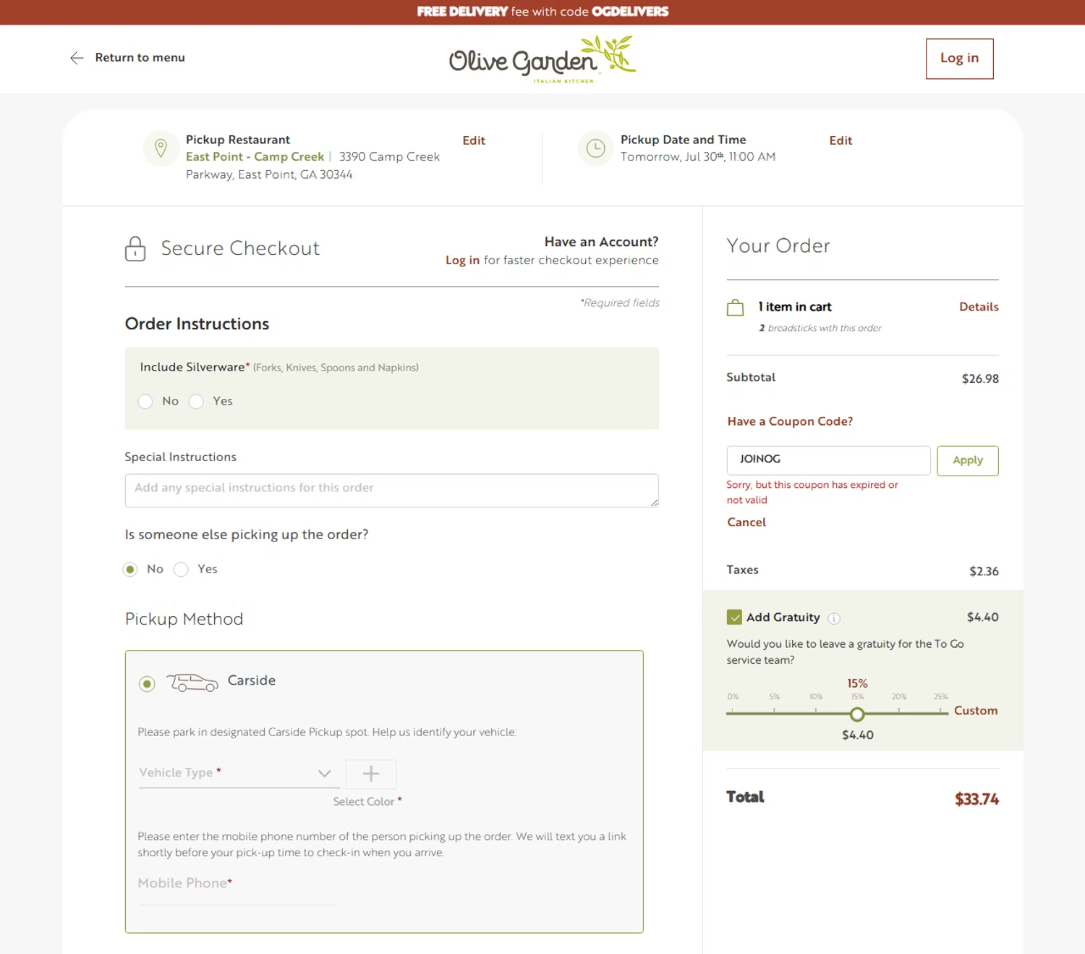Click the location pin icon for Pickup Restaurant

[161, 148]
